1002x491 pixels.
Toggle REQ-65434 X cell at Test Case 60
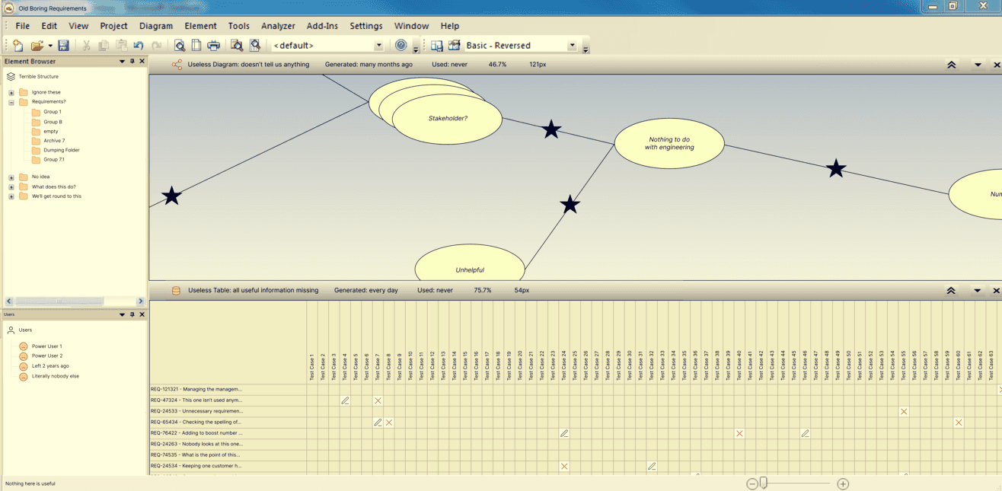[959, 422]
